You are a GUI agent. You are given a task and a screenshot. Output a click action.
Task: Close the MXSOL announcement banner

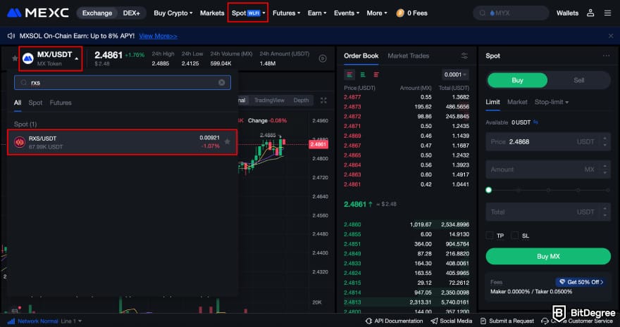[x=611, y=36]
